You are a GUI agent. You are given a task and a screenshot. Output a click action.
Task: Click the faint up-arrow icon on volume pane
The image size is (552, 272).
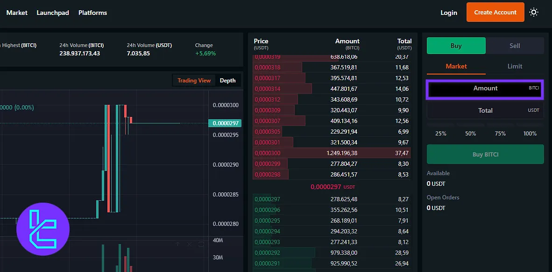(x=177, y=244)
